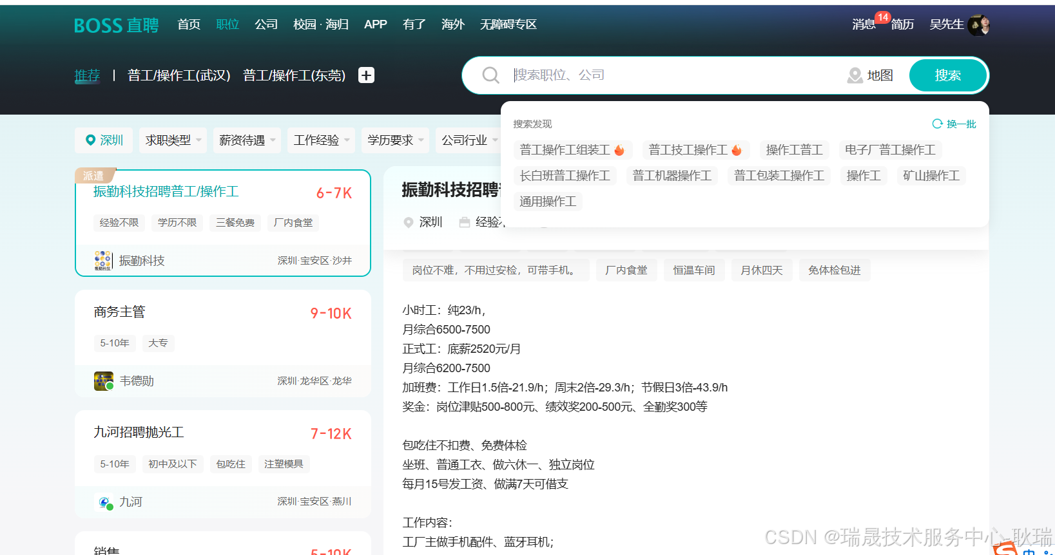The image size is (1055, 555).
Task: Click the fire icon beside 普工技工操作工
Action: click(x=737, y=150)
